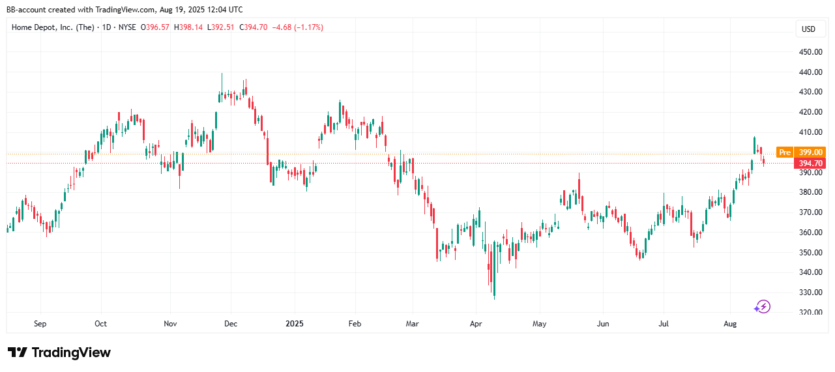Click the orange Pre market label

pos(785,152)
